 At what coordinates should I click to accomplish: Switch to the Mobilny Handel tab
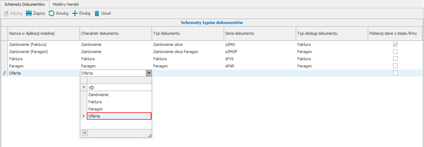66,4
